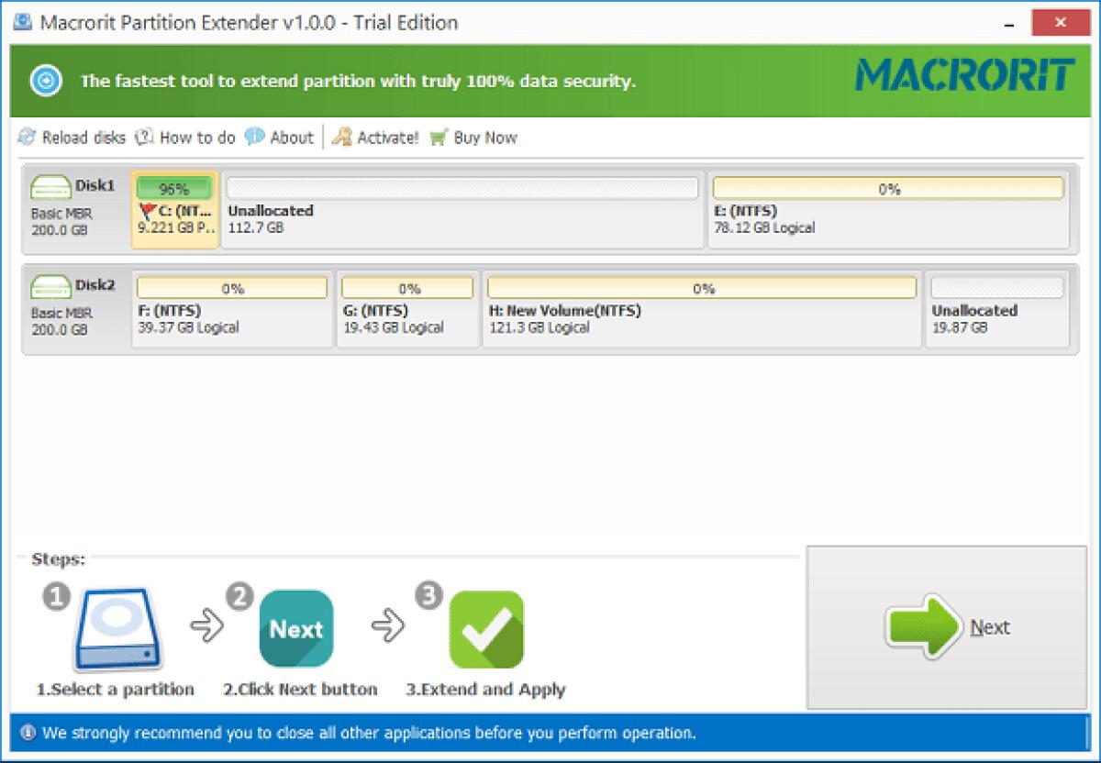Click the Disk1 drive icon

52,185
